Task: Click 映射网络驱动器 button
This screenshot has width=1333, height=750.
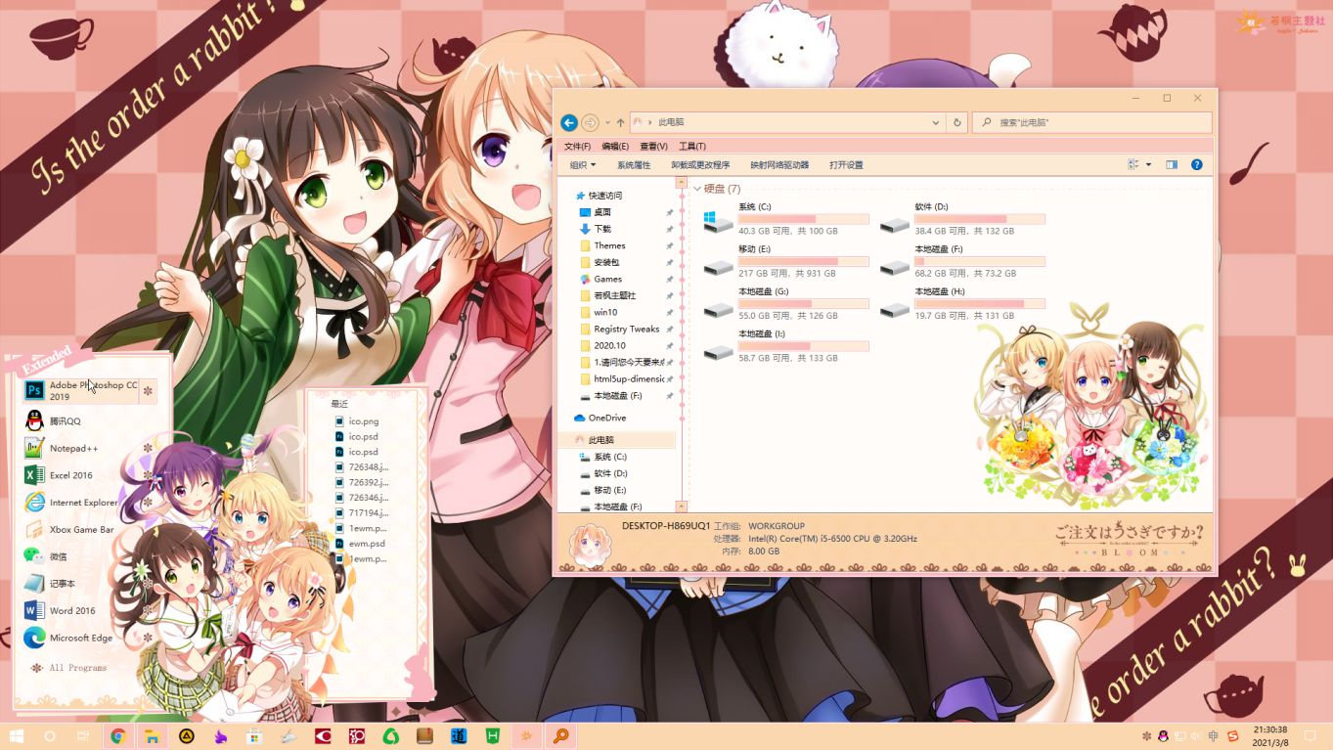Action: click(x=779, y=165)
